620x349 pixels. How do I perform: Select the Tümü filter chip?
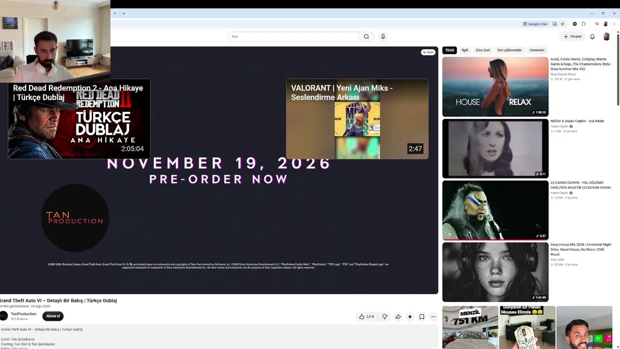point(449,50)
